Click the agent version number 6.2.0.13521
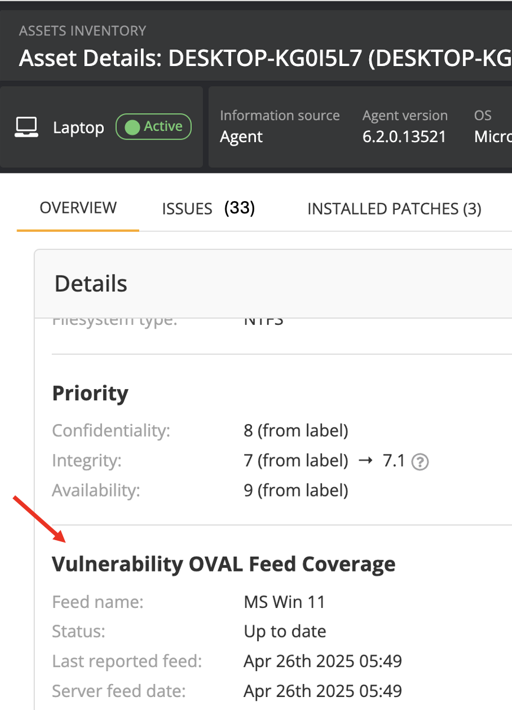 (404, 137)
